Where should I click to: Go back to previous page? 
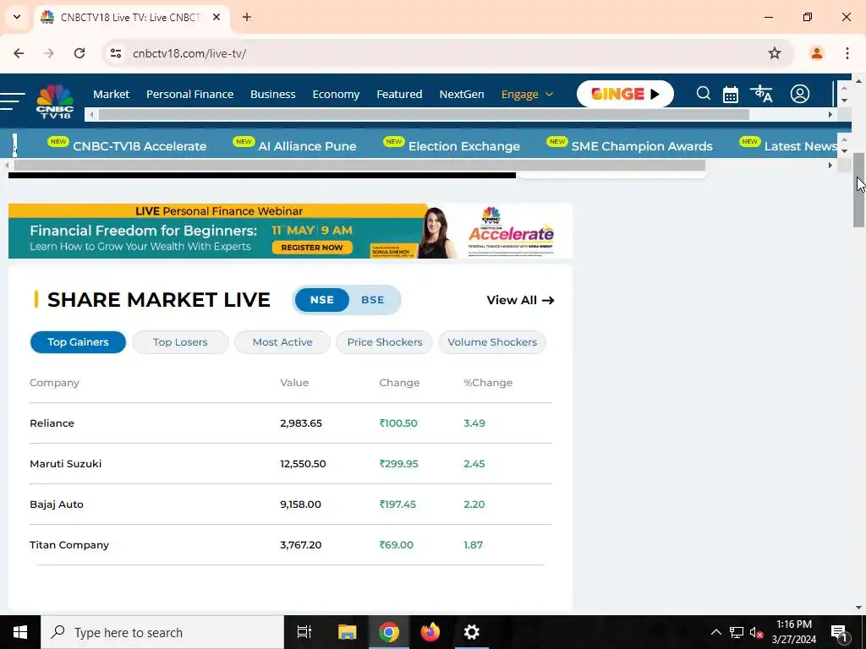point(19,53)
